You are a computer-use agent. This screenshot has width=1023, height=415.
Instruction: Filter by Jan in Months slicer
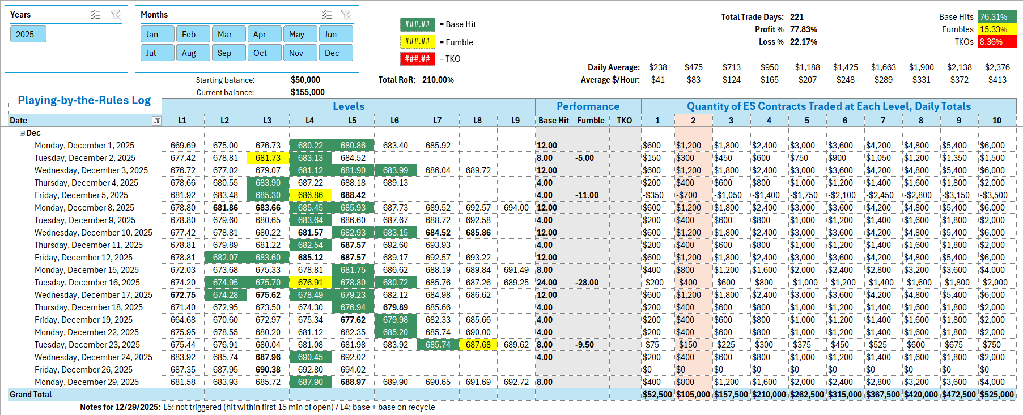point(158,35)
